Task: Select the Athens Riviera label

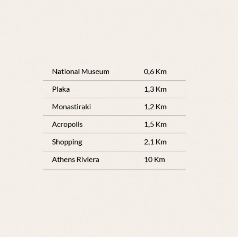Action: coord(75,160)
